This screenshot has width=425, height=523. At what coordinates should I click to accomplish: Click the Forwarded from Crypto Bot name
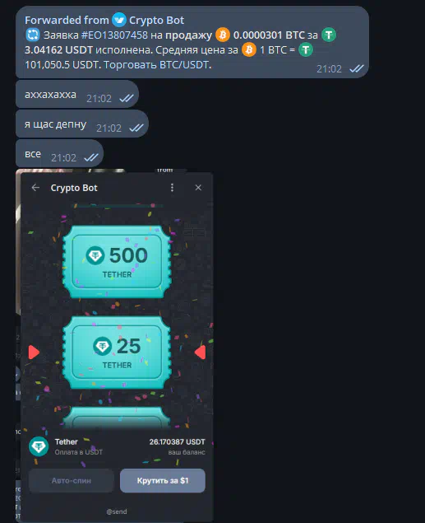156,20
